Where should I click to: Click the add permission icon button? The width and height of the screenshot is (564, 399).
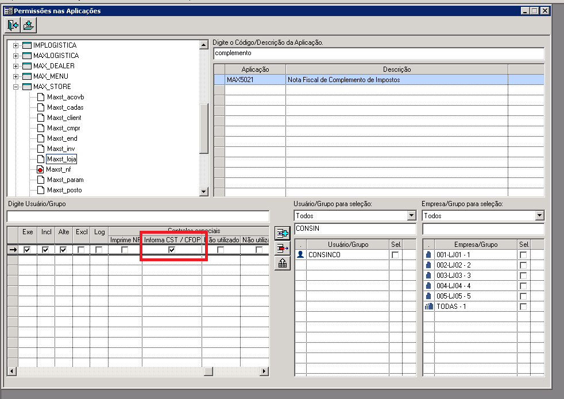pyautogui.click(x=283, y=233)
